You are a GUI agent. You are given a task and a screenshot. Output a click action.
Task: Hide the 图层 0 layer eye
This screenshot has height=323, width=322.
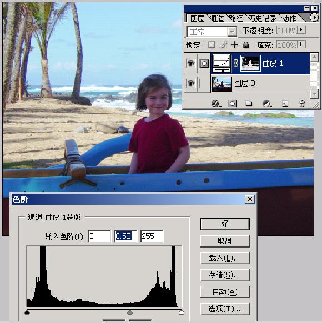click(x=190, y=83)
